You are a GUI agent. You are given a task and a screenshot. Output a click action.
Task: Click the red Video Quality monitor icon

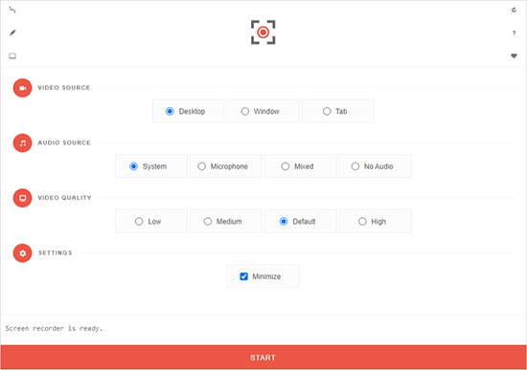pyautogui.click(x=23, y=198)
